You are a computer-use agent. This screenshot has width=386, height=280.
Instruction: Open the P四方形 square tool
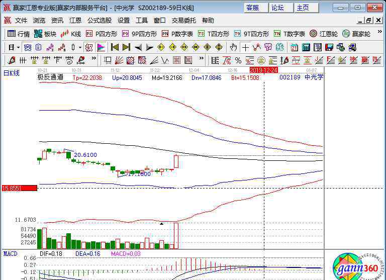[101, 34]
